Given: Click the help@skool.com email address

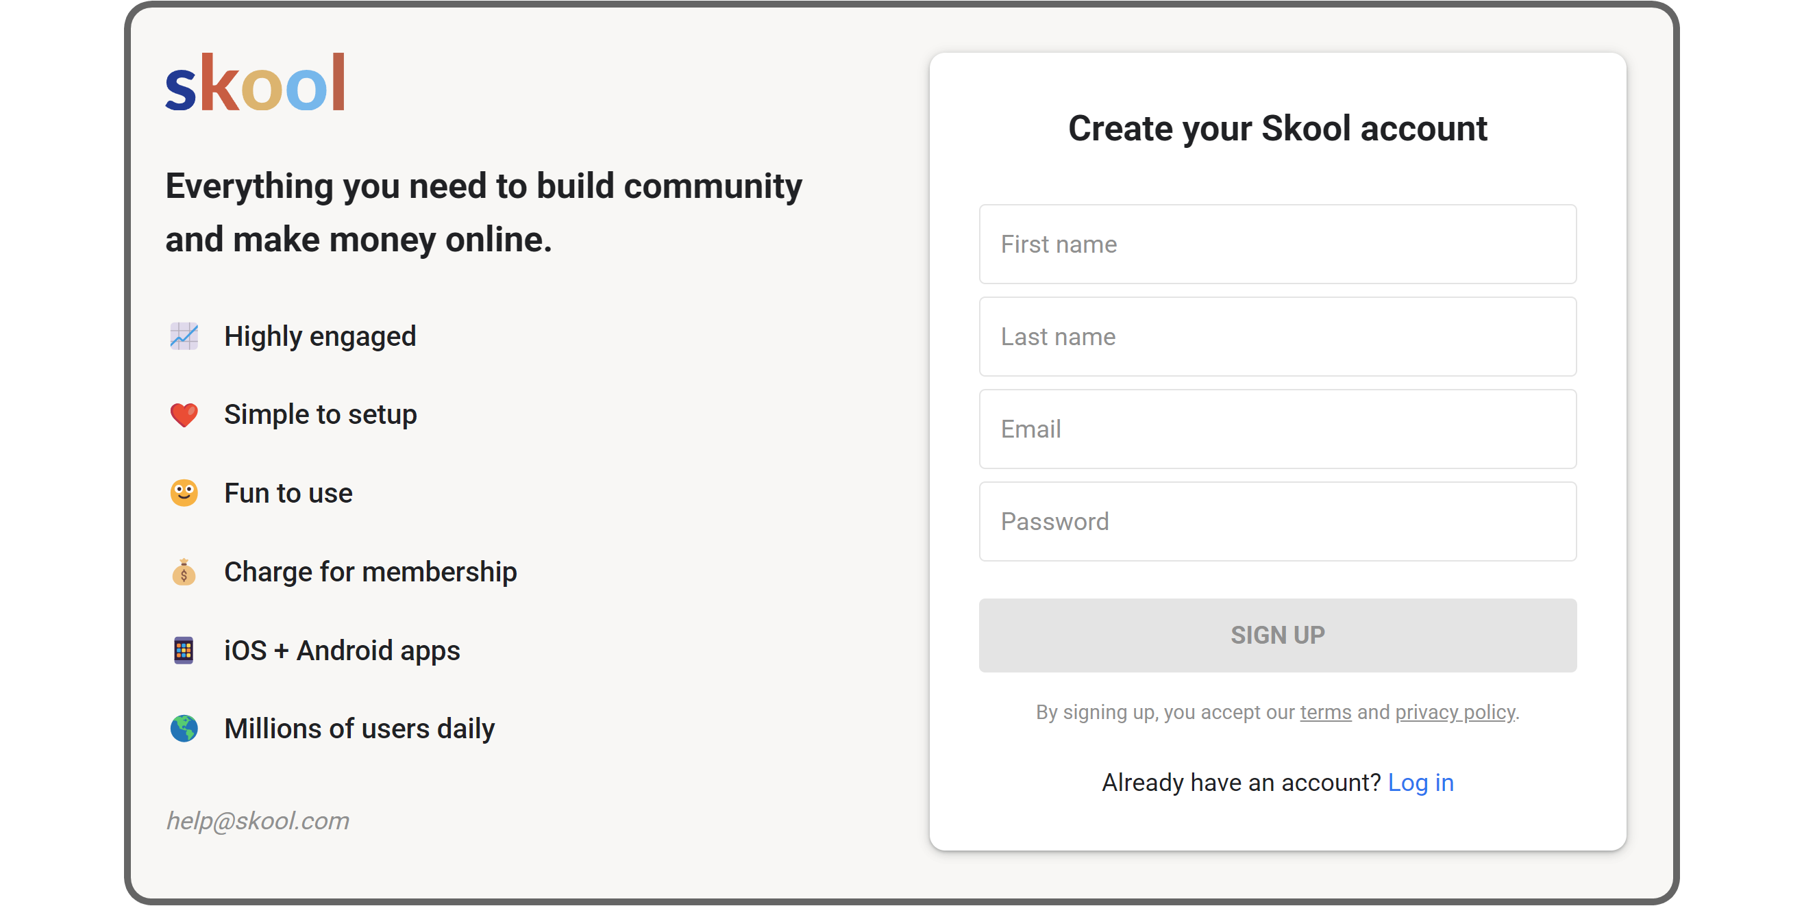Looking at the screenshot, I should (x=258, y=820).
